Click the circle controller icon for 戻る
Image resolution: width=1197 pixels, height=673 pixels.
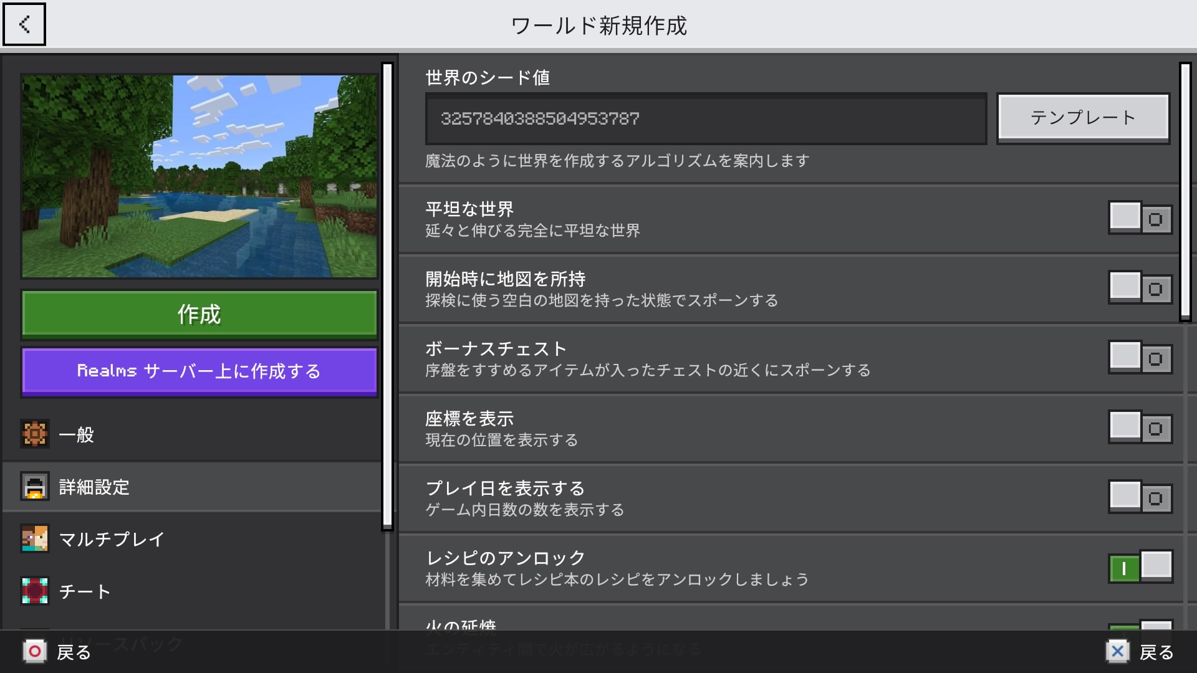pos(35,652)
